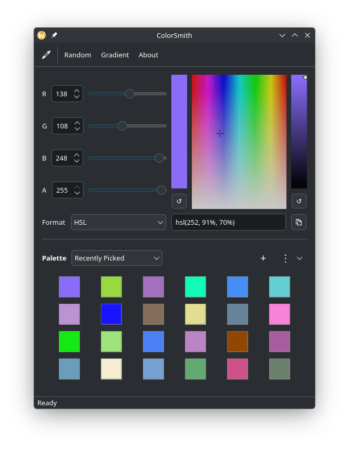This screenshot has height=449, width=349.
Task: Copy the HSL color value to clipboard
Action: coord(299,222)
